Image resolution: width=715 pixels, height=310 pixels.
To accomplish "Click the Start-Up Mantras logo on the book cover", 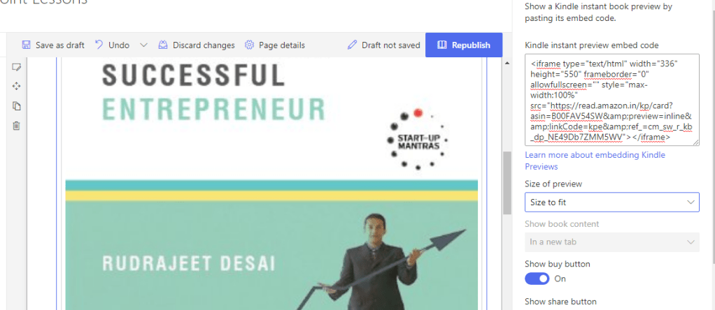I will click(x=416, y=139).
